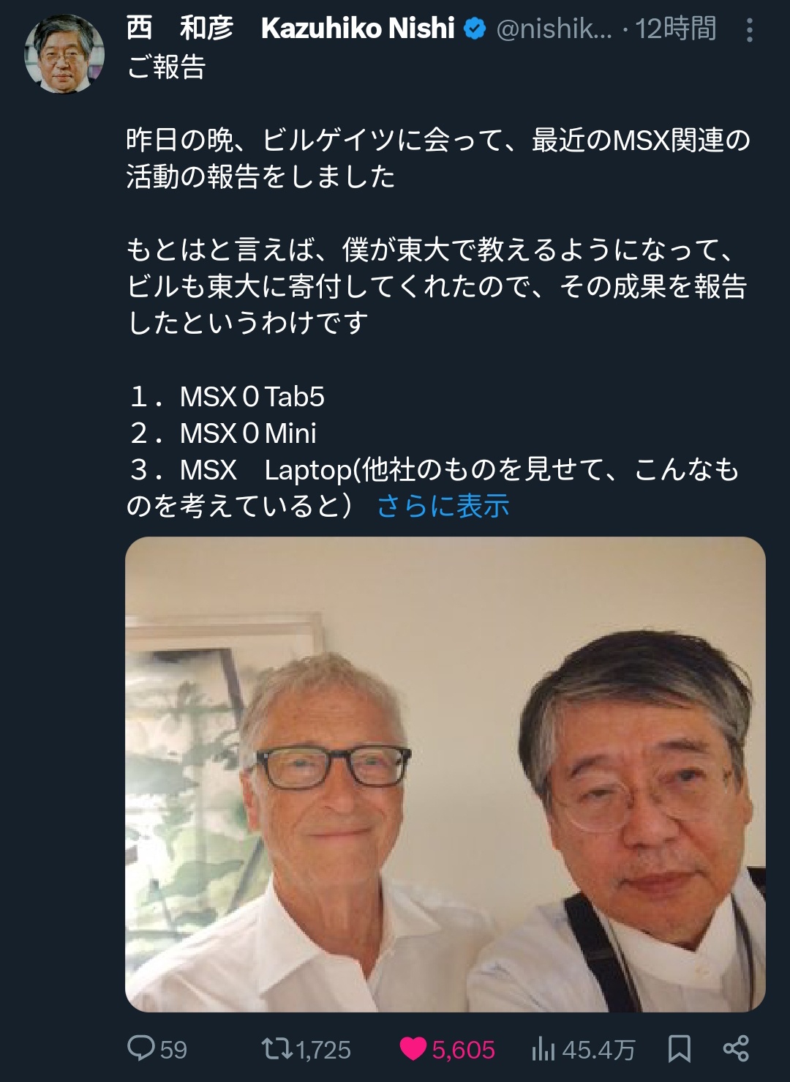Click the 45.4万 views count
The image size is (790, 1082).
coord(598,1050)
